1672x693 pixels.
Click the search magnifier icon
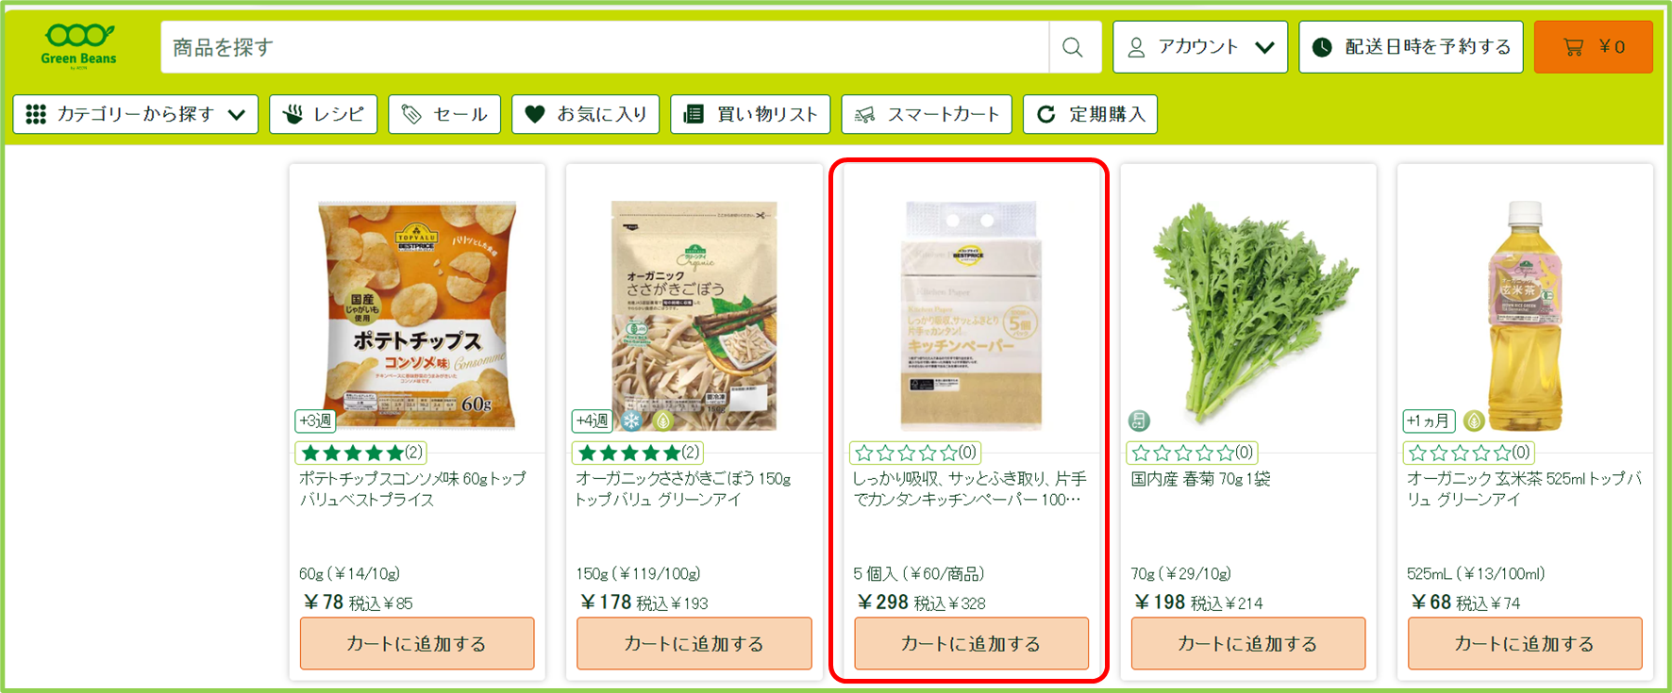click(x=1073, y=47)
